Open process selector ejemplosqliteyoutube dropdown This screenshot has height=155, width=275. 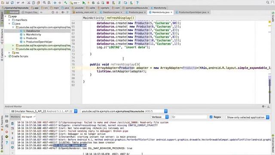(x=124, y=111)
